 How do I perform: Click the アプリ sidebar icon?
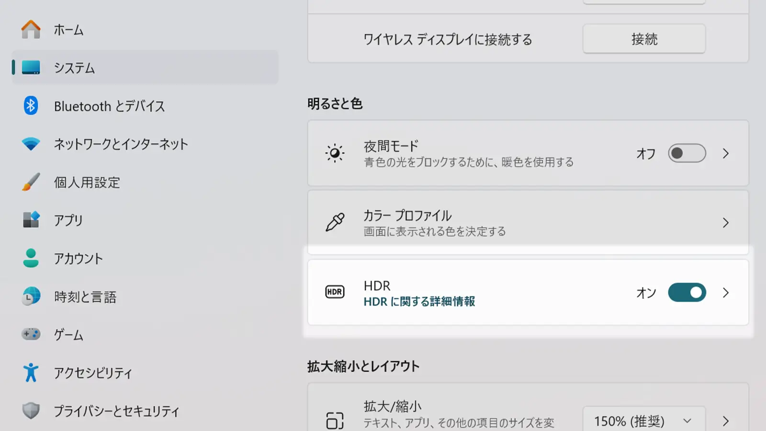(30, 220)
